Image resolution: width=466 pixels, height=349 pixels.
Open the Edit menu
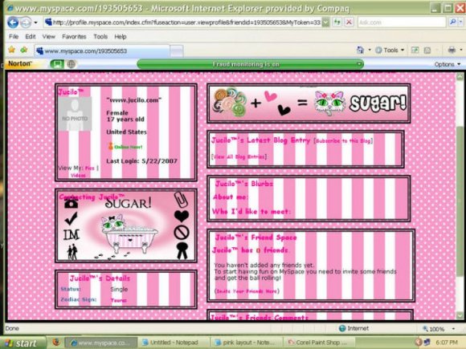pos(31,36)
